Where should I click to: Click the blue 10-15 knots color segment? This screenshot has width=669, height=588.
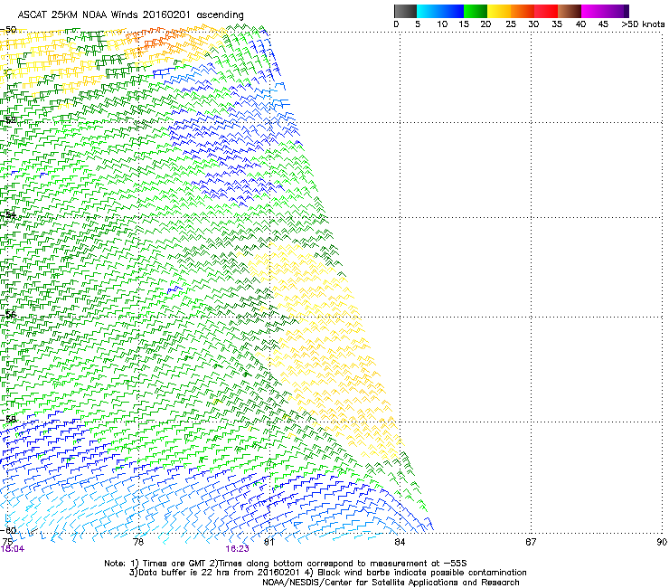tap(452, 11)
